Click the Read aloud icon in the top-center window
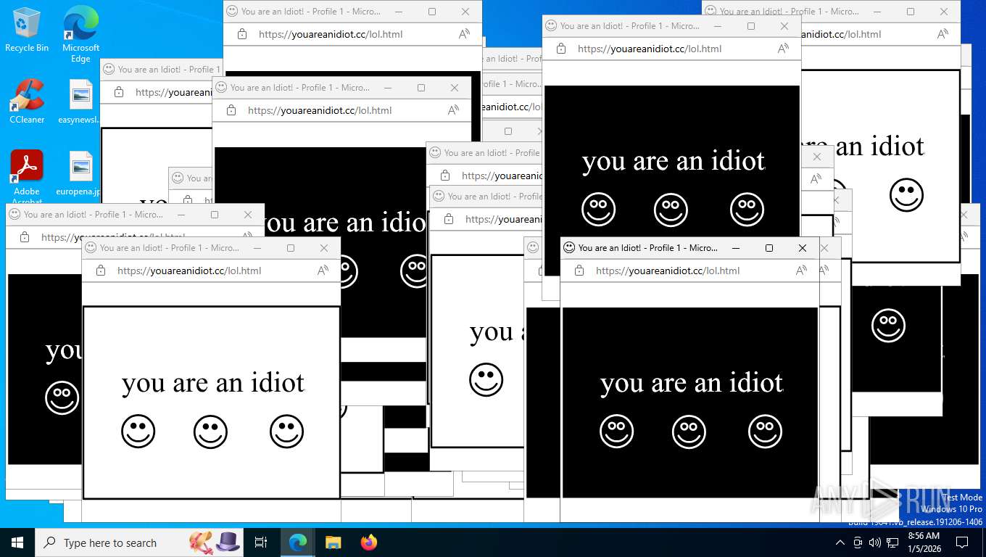 pyautogui.click(x=464, y=34)
